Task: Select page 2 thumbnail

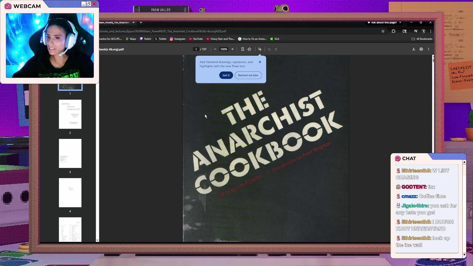Action: pyautogui.click(x=70, y=114)
